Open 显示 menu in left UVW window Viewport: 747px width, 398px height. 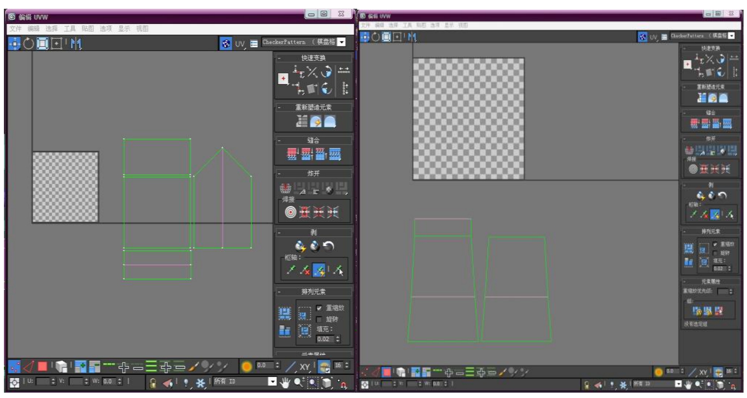pyautogui.click(x=124, y=29)
